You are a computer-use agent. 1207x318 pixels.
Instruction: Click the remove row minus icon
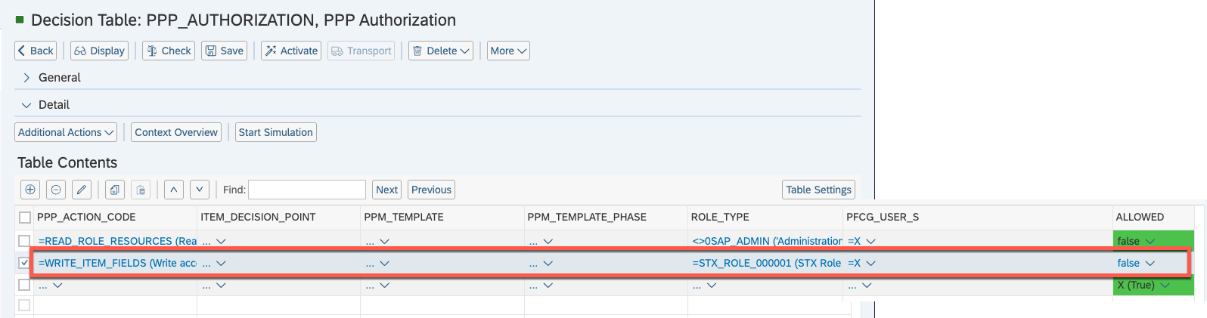pos(56,190)
